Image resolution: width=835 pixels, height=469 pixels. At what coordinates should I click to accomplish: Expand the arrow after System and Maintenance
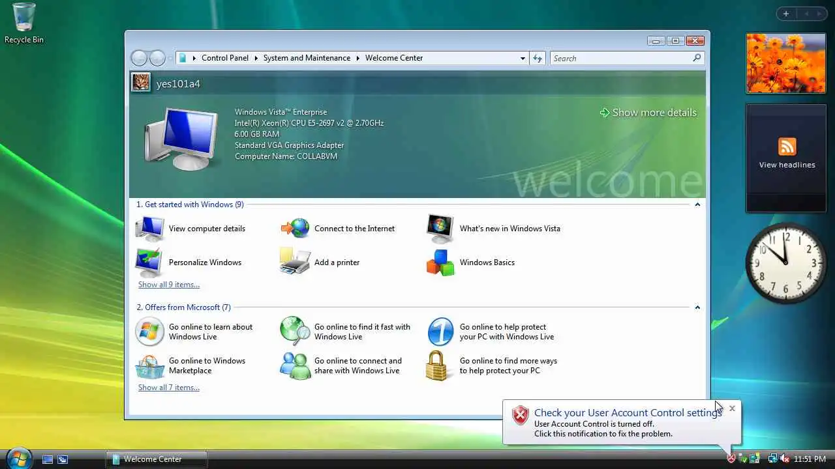tap(357, 58)
